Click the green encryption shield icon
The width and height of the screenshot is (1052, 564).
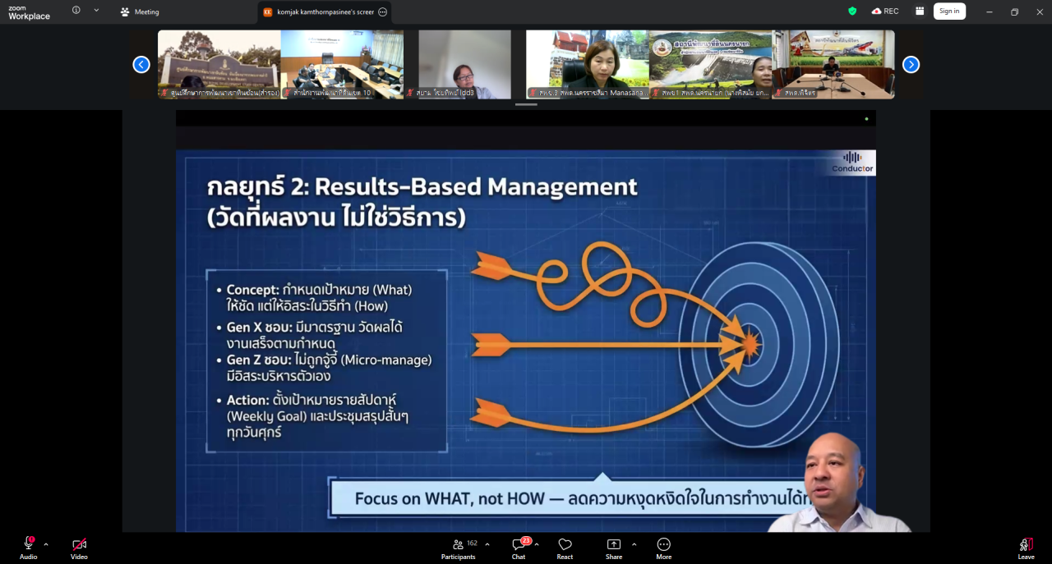(852, 11)
